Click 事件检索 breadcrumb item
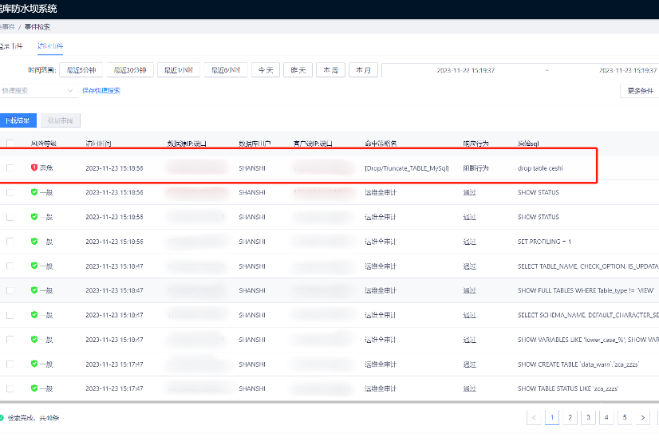The height and width of the screenshot is (441, 659). tap(37, 27)
